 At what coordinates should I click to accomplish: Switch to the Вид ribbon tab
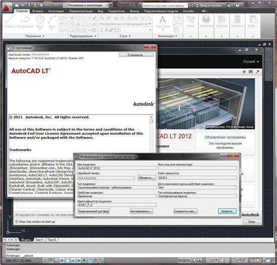(100, 11)
